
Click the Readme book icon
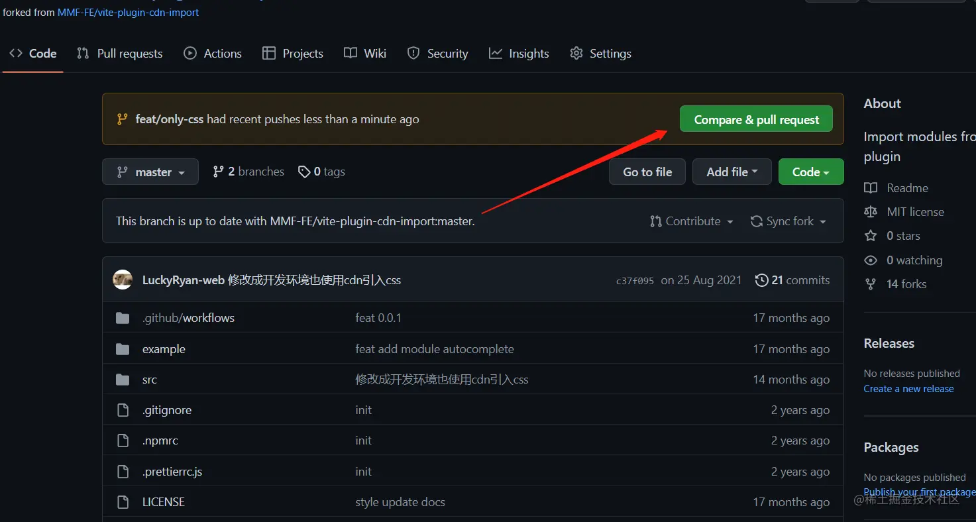(x=871, y=188)
